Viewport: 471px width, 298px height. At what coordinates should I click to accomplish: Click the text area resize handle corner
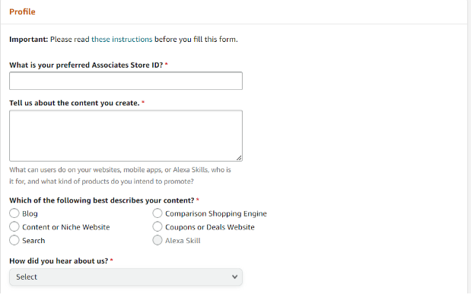click(239, 158)
